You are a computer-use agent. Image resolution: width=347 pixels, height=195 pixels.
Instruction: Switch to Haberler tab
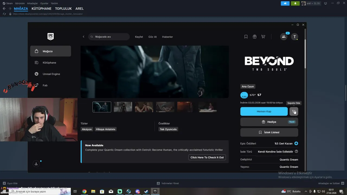[168, 37]
